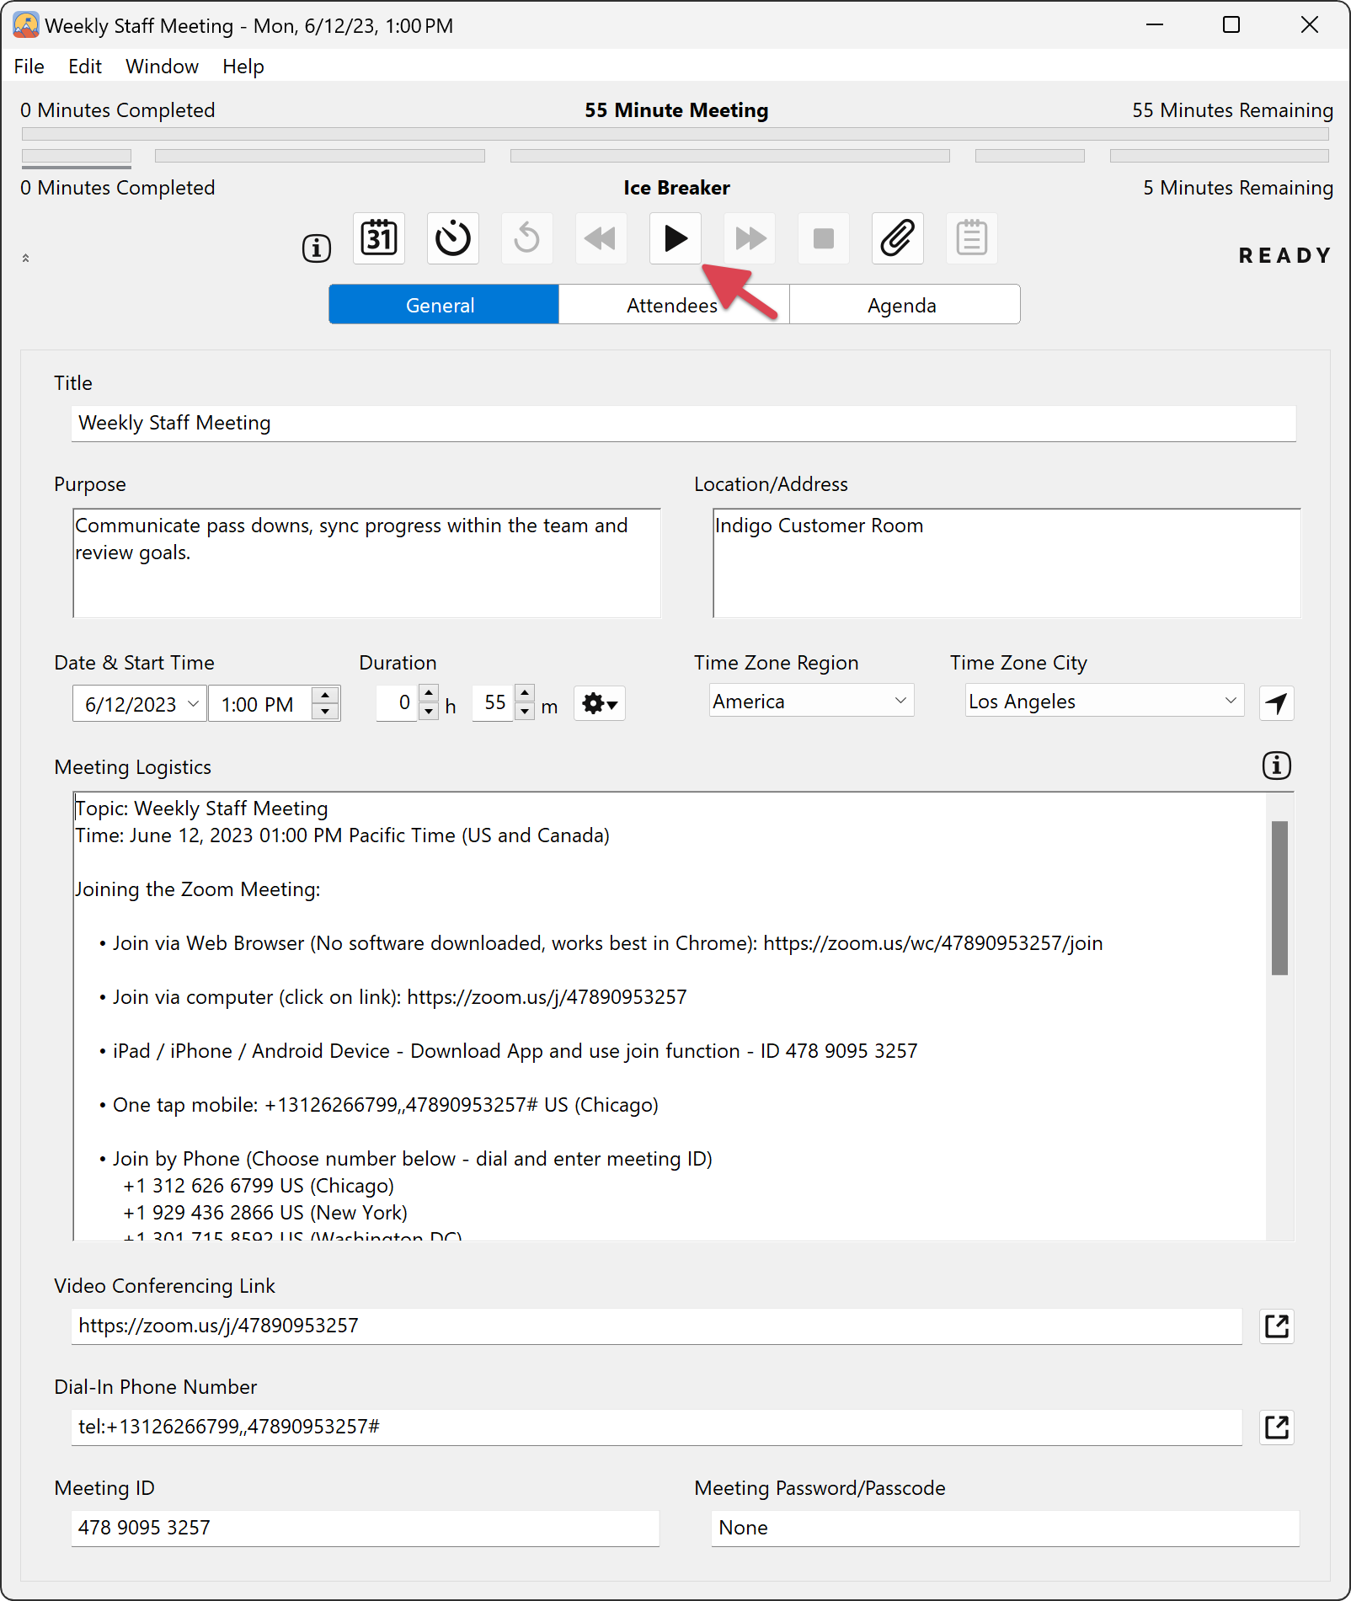Launch the dial-in phone number link
This screenshot has height=1601, width=1351.
1276,1428
